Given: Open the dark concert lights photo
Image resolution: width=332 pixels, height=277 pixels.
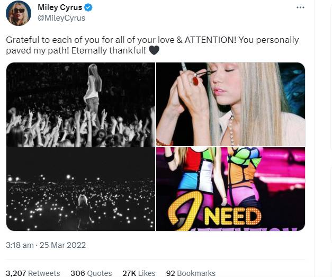Looking at the screenshot, I should [80, 189].
